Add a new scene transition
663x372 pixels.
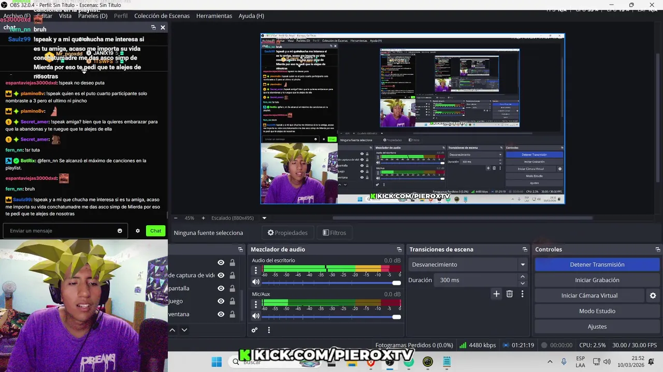496,294
